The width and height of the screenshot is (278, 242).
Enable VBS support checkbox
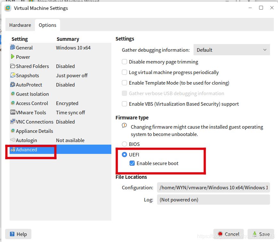124,104
